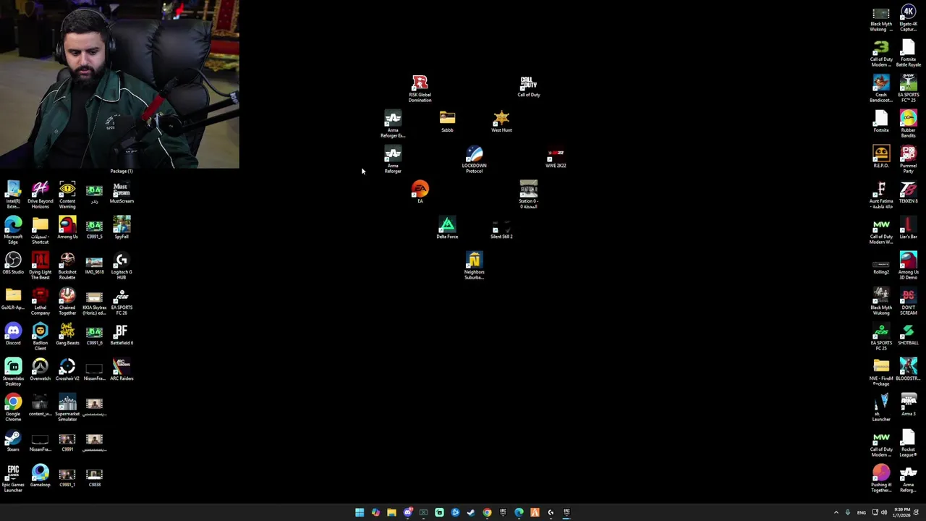Open Epic Games Launcher desktop shortcut

coord(13,478)
